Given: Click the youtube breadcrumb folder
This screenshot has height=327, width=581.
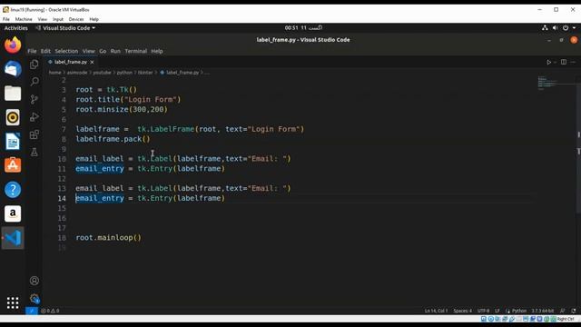Looking at the screenshot, I should coord(102,73).
